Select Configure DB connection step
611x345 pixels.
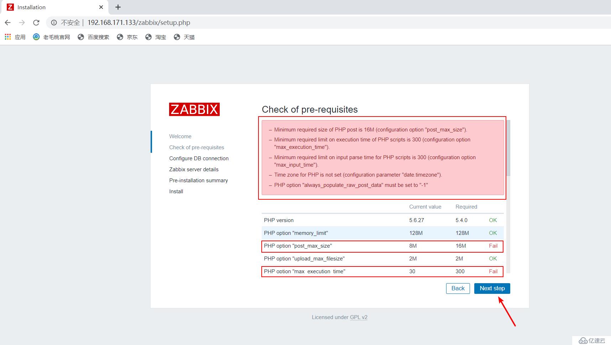point(199,158)
